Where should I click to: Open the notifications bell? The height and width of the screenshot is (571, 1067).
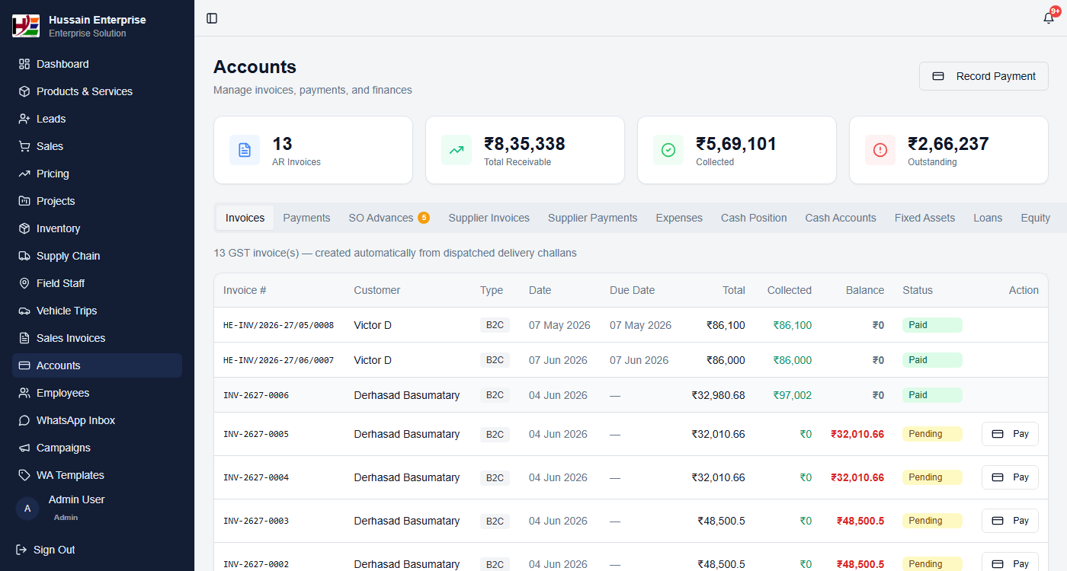(x=1049, y=18)
